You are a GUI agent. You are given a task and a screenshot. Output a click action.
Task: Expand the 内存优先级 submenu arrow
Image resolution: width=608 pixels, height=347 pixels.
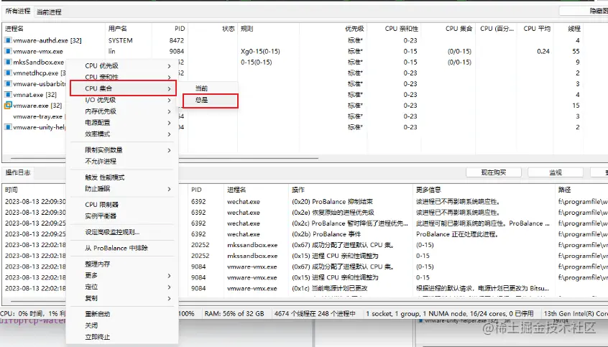click(x=169, y=111)
